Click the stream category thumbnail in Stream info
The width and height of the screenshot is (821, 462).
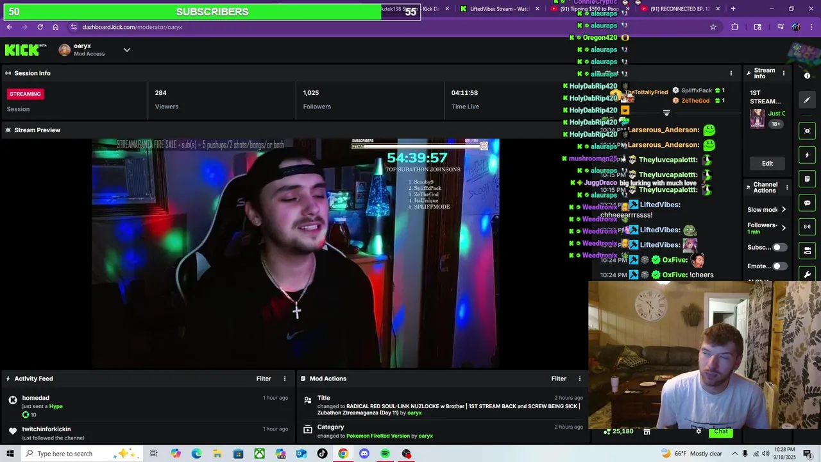(757, 119)
